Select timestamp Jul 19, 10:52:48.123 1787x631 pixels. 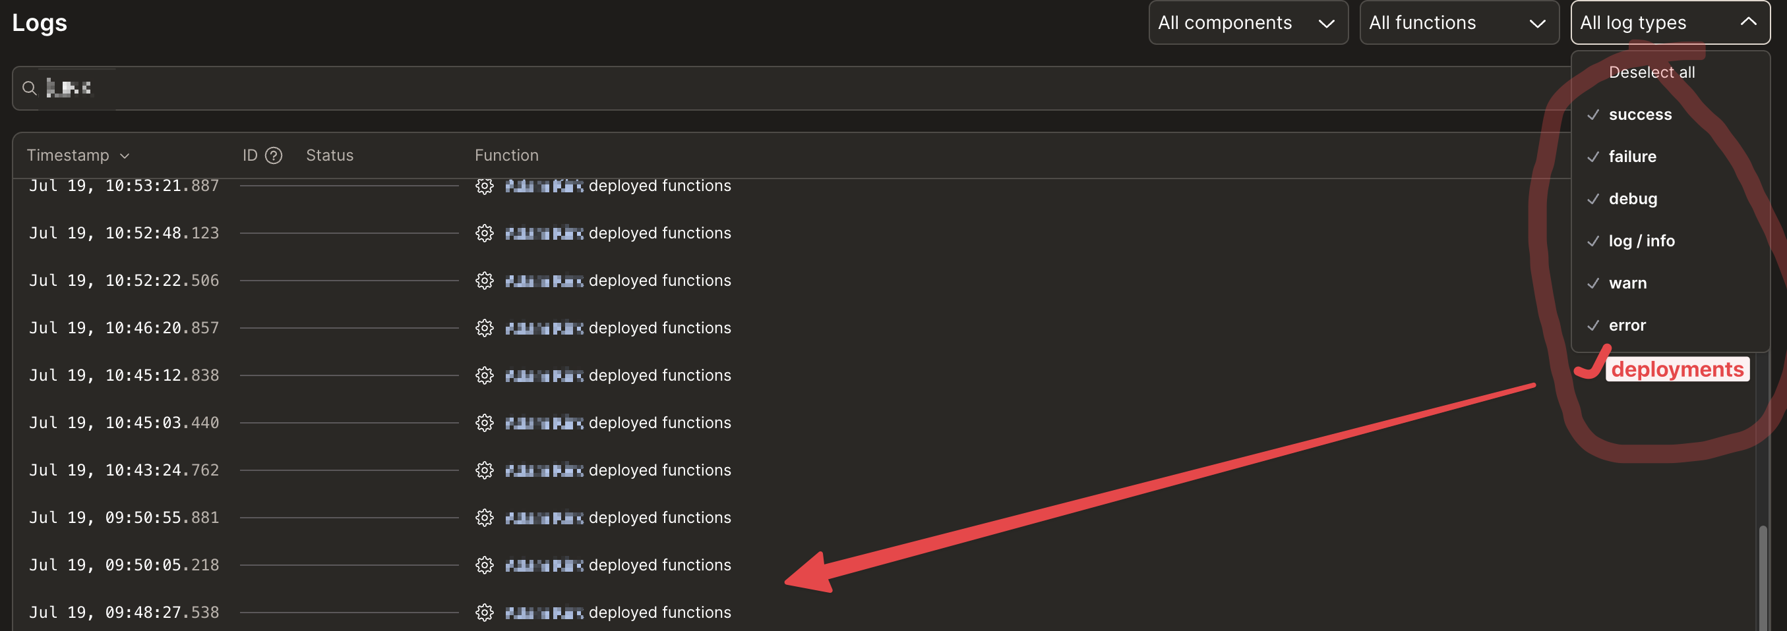pyautogui.click(x=124, y=233)
